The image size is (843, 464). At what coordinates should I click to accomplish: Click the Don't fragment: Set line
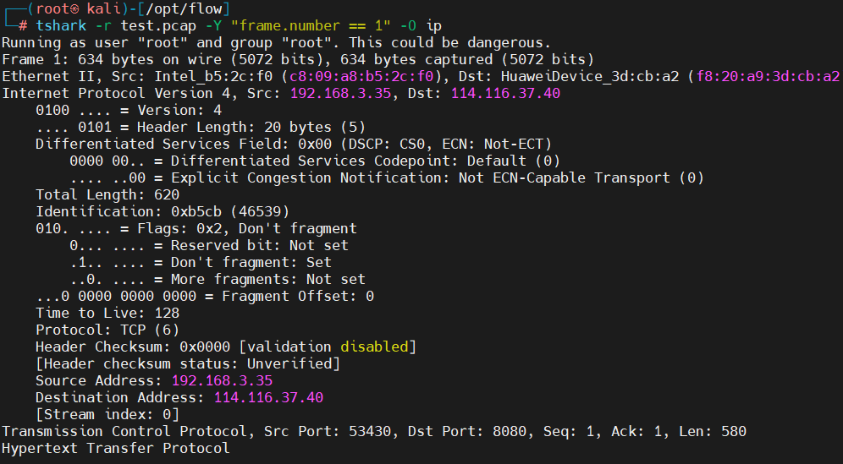click(201, 262)
